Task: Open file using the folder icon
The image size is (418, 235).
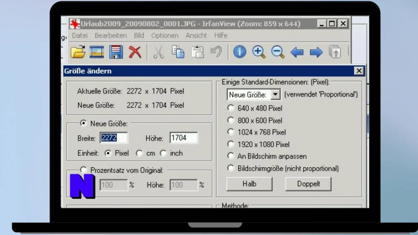Action: 78,52
